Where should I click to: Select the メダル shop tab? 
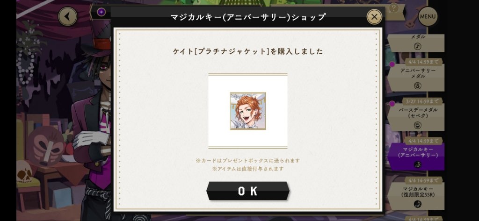coord(416,43)
